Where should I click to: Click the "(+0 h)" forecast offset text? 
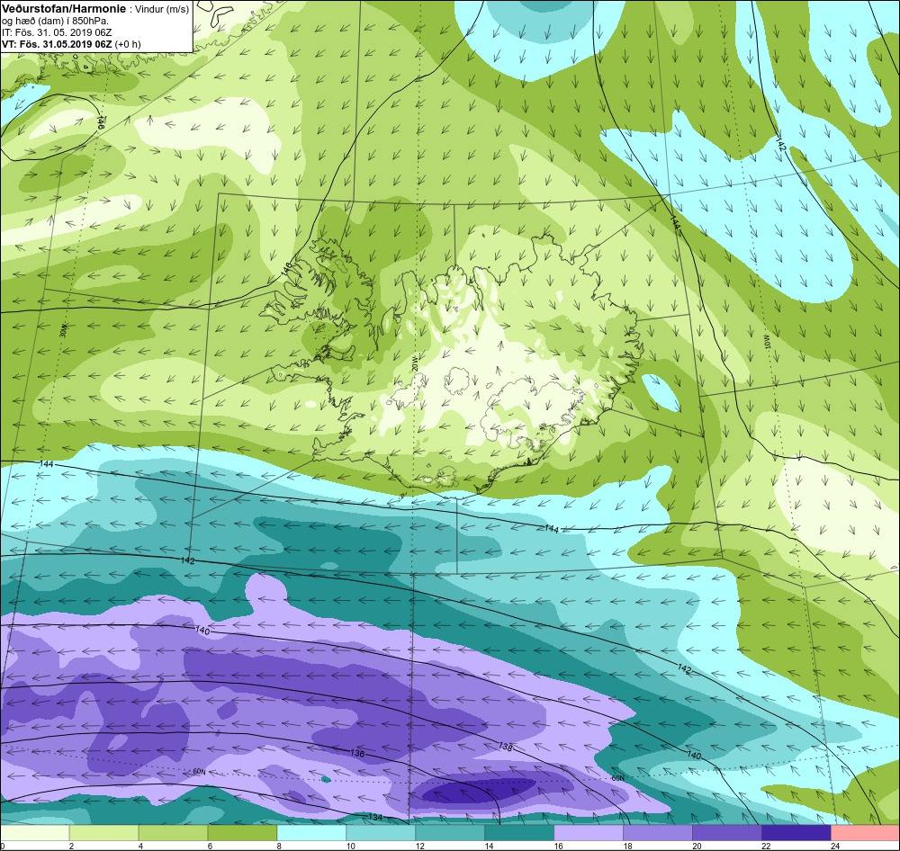[x=128, y=44]
